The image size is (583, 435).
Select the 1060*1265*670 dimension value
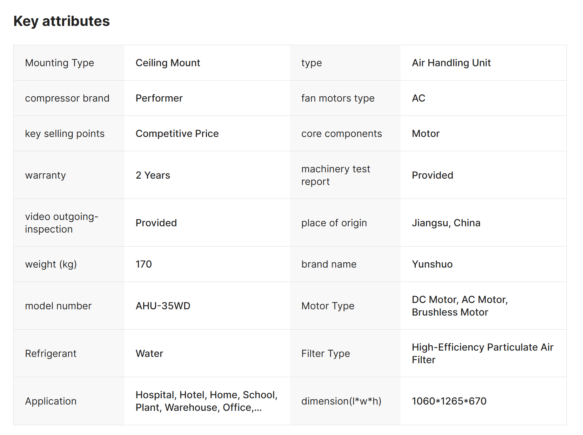tap(449, 401)
